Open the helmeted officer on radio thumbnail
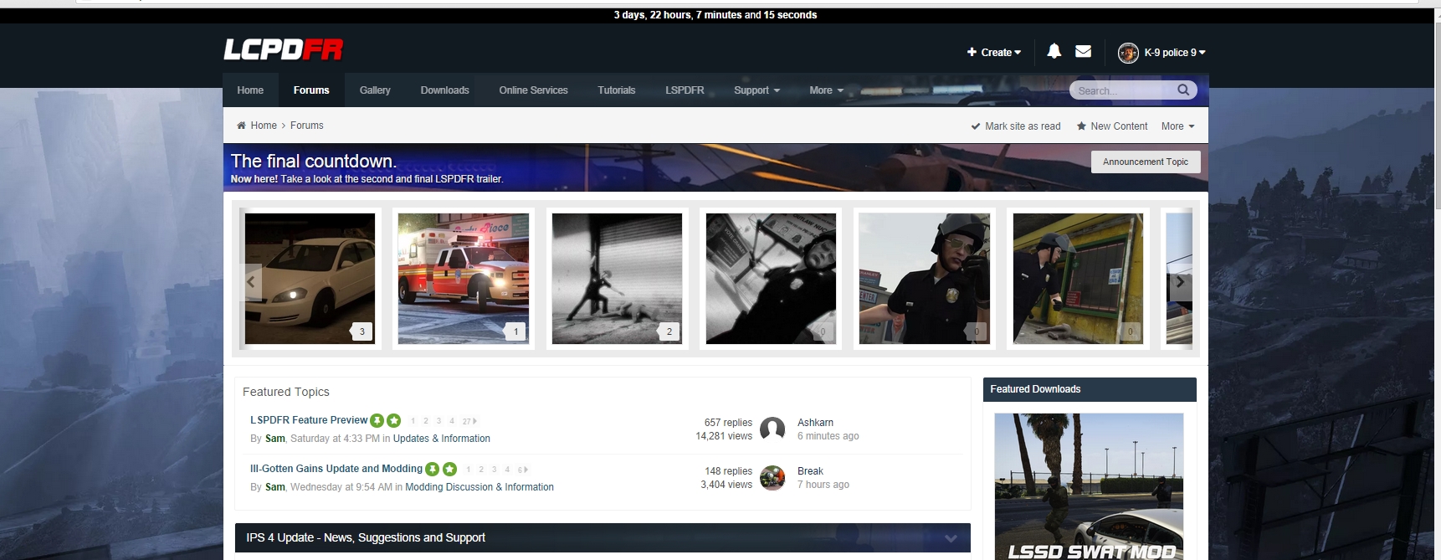1441x560 pixels. pyautogui.click(x=925, y=279)
